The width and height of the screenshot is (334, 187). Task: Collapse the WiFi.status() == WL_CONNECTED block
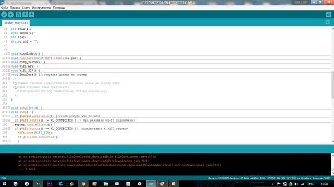coord(9,128)
